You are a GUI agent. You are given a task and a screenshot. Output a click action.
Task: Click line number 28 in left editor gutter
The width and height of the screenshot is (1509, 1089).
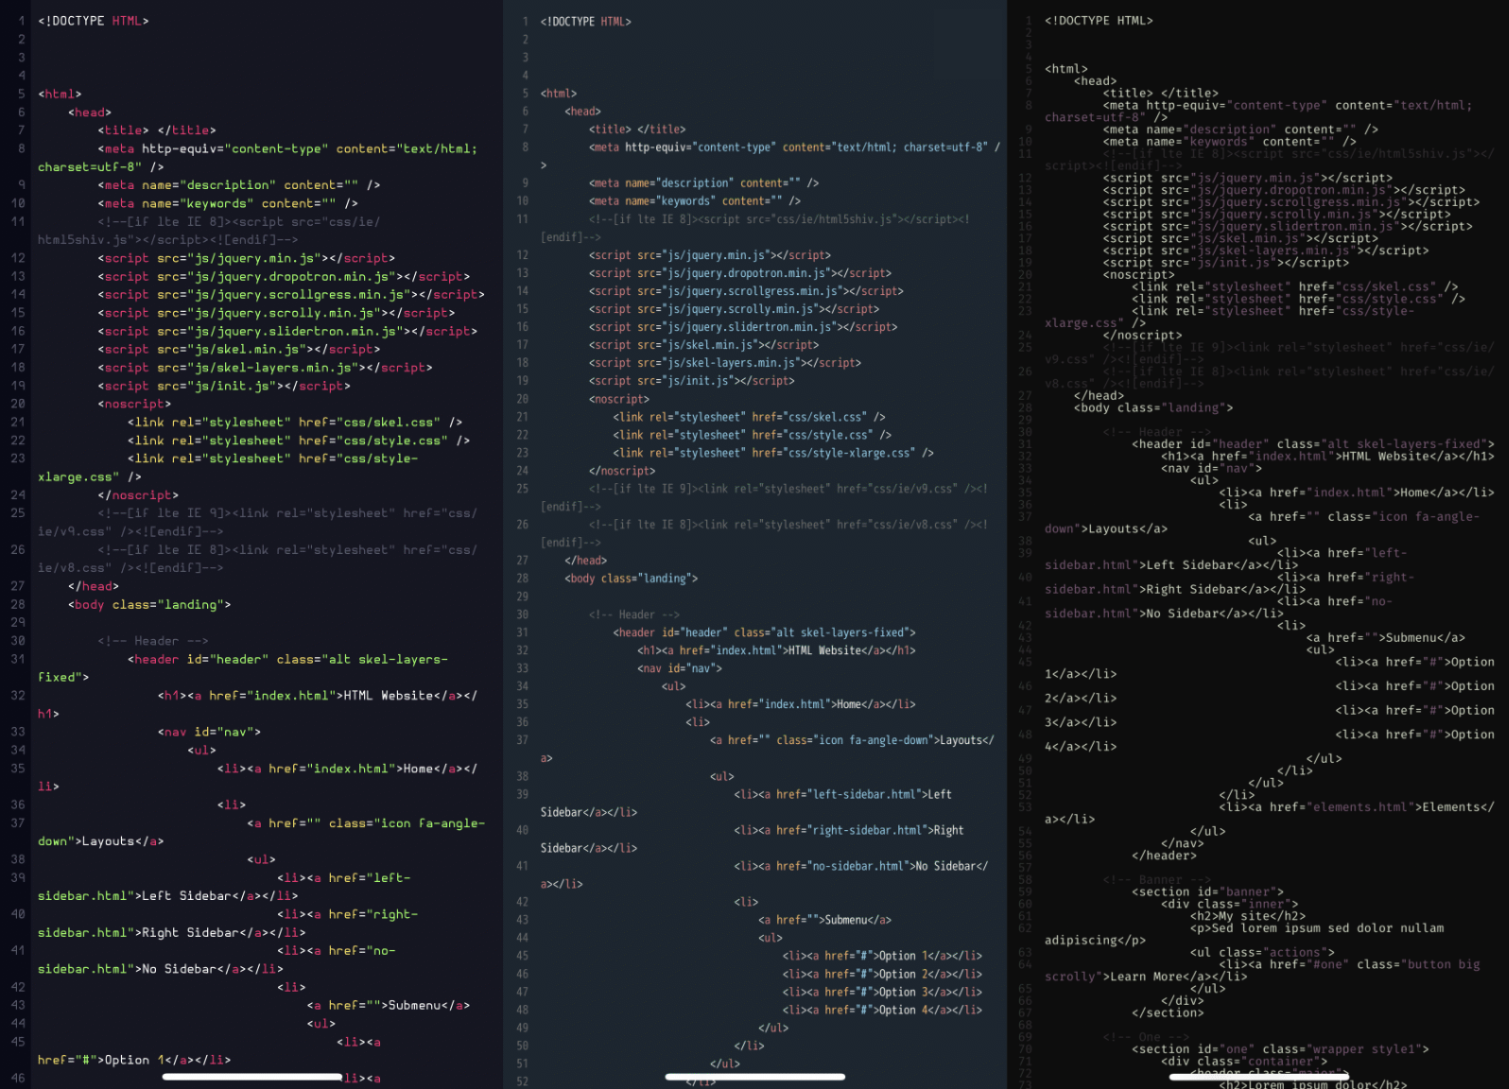pos(18,605)
